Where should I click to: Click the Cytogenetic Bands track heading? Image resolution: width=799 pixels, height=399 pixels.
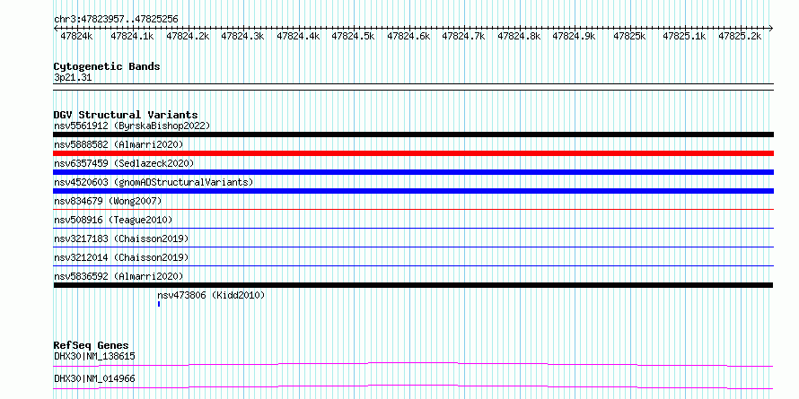click(x=107, y=66)
